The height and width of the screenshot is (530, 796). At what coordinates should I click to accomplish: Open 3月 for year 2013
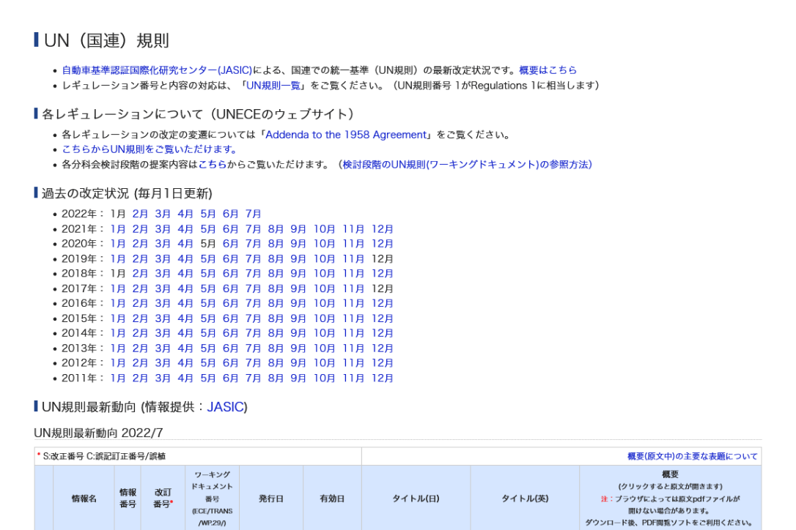pyautogui.click(x=163, y=348)
